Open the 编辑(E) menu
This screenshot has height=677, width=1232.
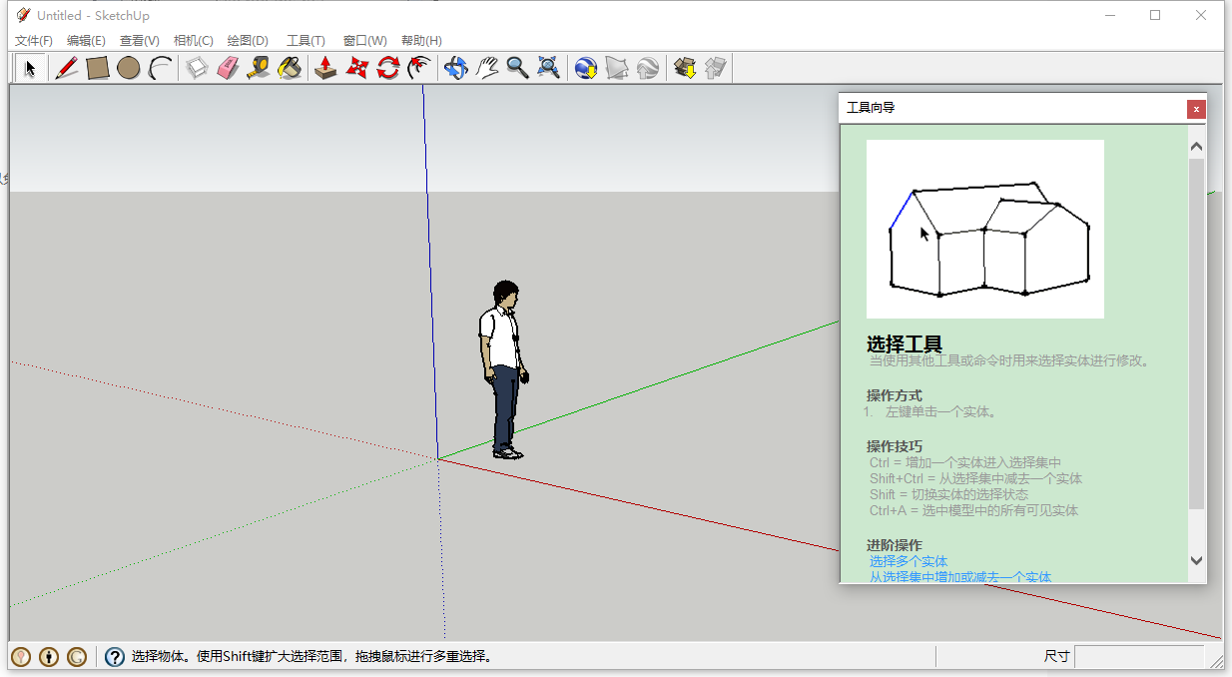(x=86, y=41)
